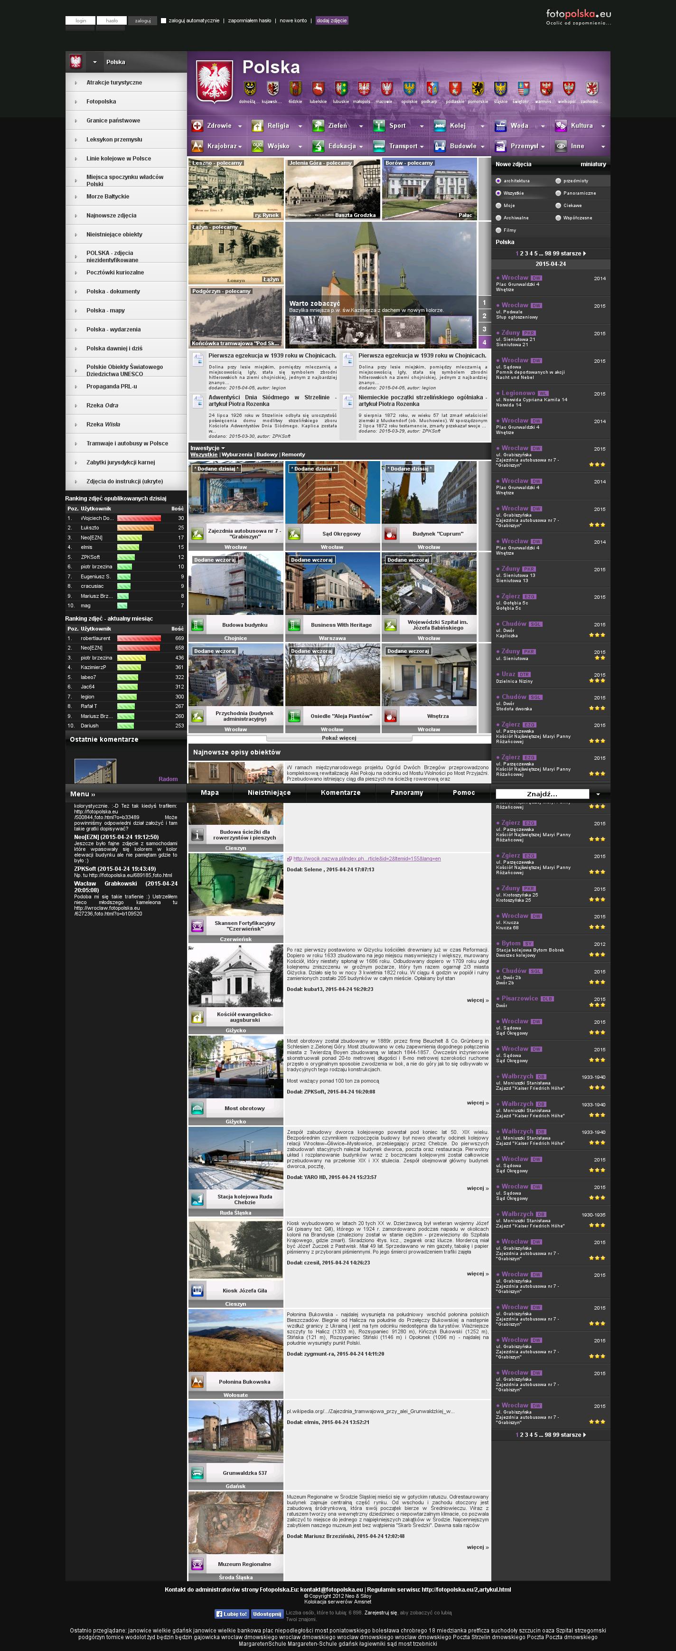676x1651 pixels.
Task: Open the Polska region dropdown arrow
Action: point(95,62)
